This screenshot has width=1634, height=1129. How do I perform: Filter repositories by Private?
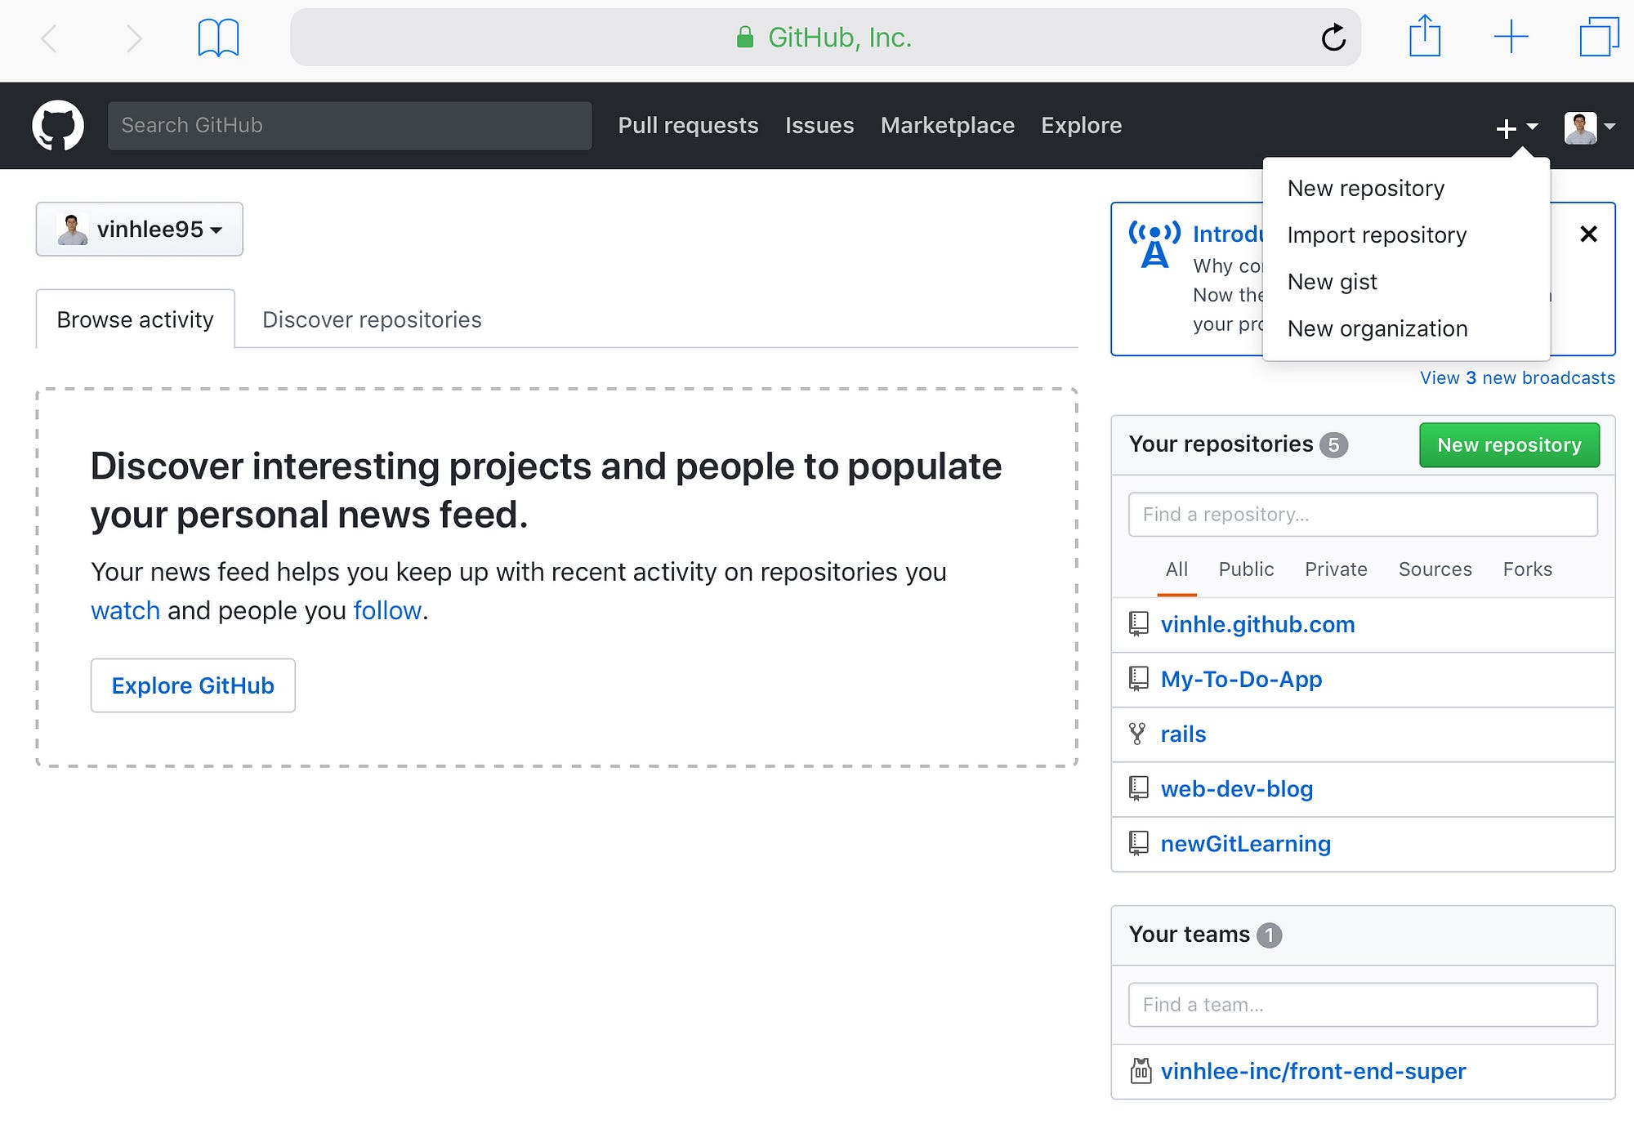tap(1335, 569)
